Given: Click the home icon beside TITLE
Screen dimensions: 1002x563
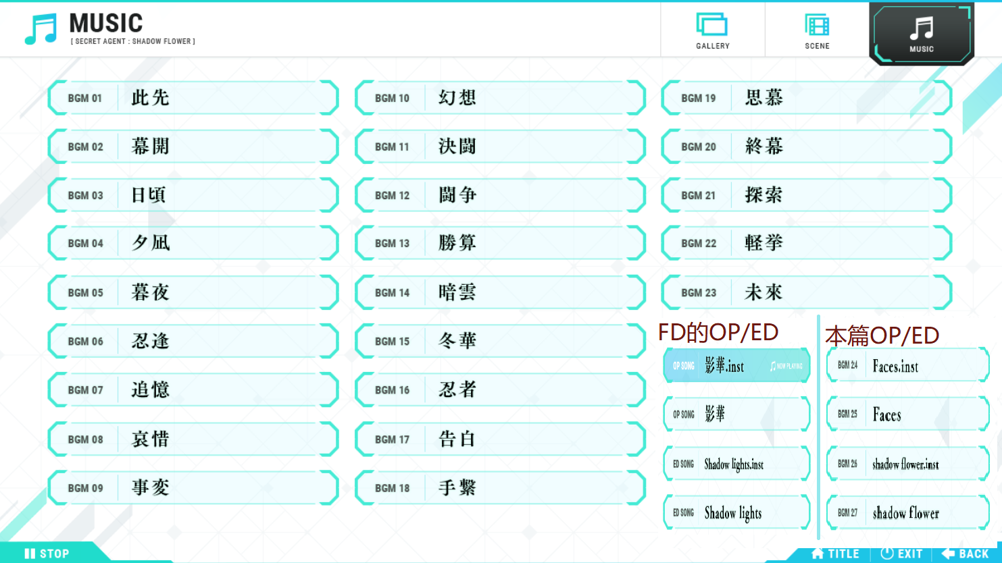Looking at the screenshot, I should coord(818,554).
